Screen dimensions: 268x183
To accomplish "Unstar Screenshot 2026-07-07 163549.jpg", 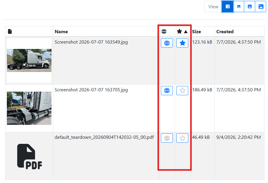I will tap(182, 43).
